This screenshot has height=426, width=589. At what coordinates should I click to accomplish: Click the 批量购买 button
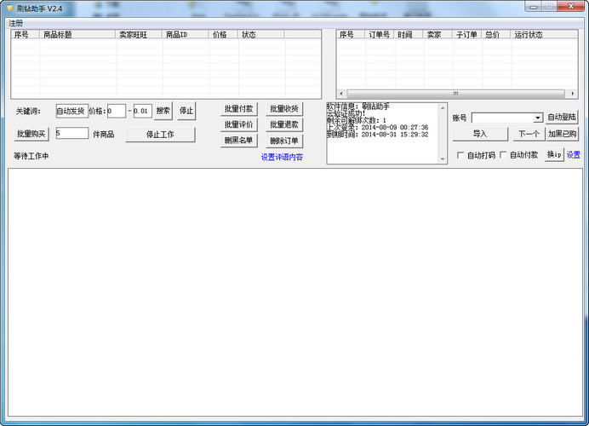point(31,134)
